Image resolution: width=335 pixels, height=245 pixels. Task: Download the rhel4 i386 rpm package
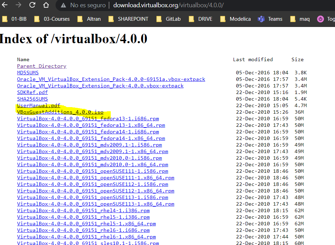tap(83, 210)
